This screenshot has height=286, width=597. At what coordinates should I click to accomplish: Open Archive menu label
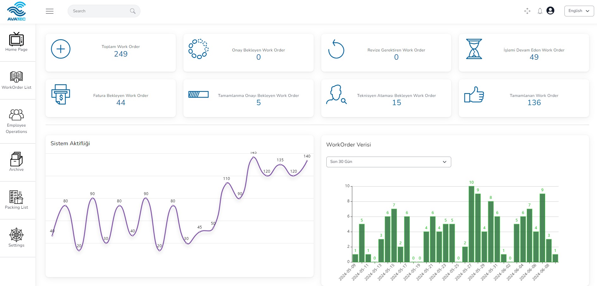pos(16,170)
